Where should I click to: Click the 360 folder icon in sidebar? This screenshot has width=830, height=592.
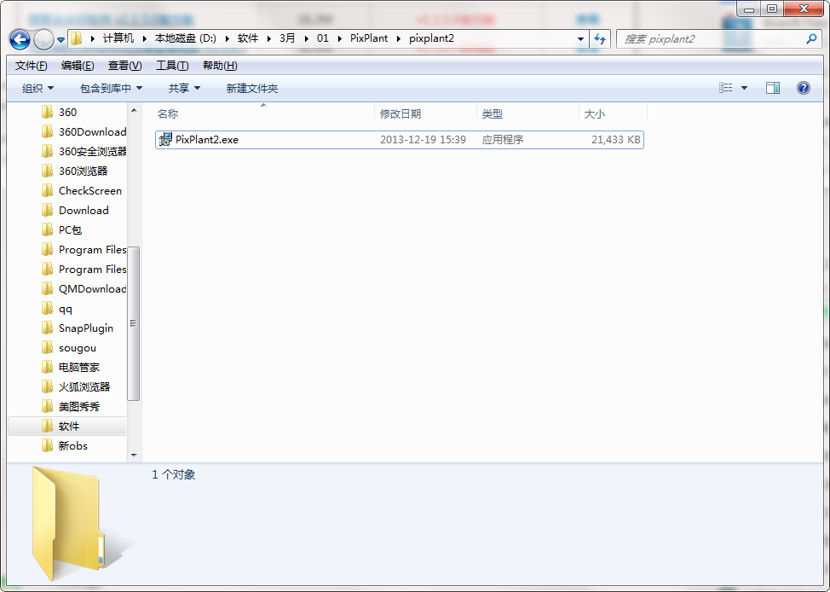pos(47,112)
